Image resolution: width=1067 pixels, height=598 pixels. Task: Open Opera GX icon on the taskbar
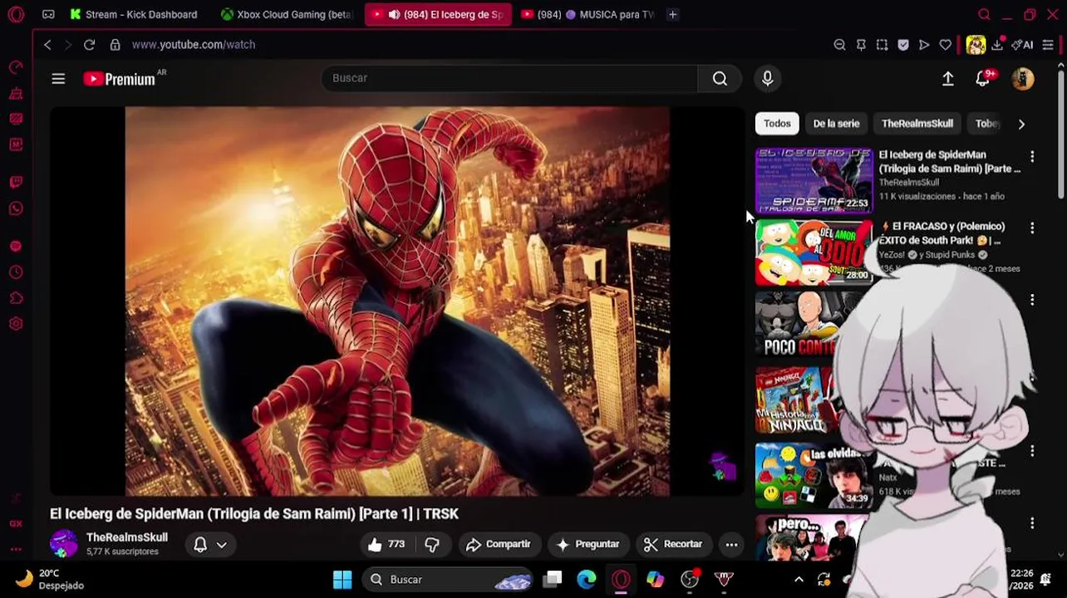(x=621, y=579)
